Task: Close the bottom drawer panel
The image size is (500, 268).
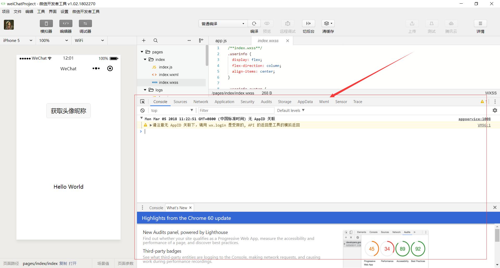Action: 495,207
